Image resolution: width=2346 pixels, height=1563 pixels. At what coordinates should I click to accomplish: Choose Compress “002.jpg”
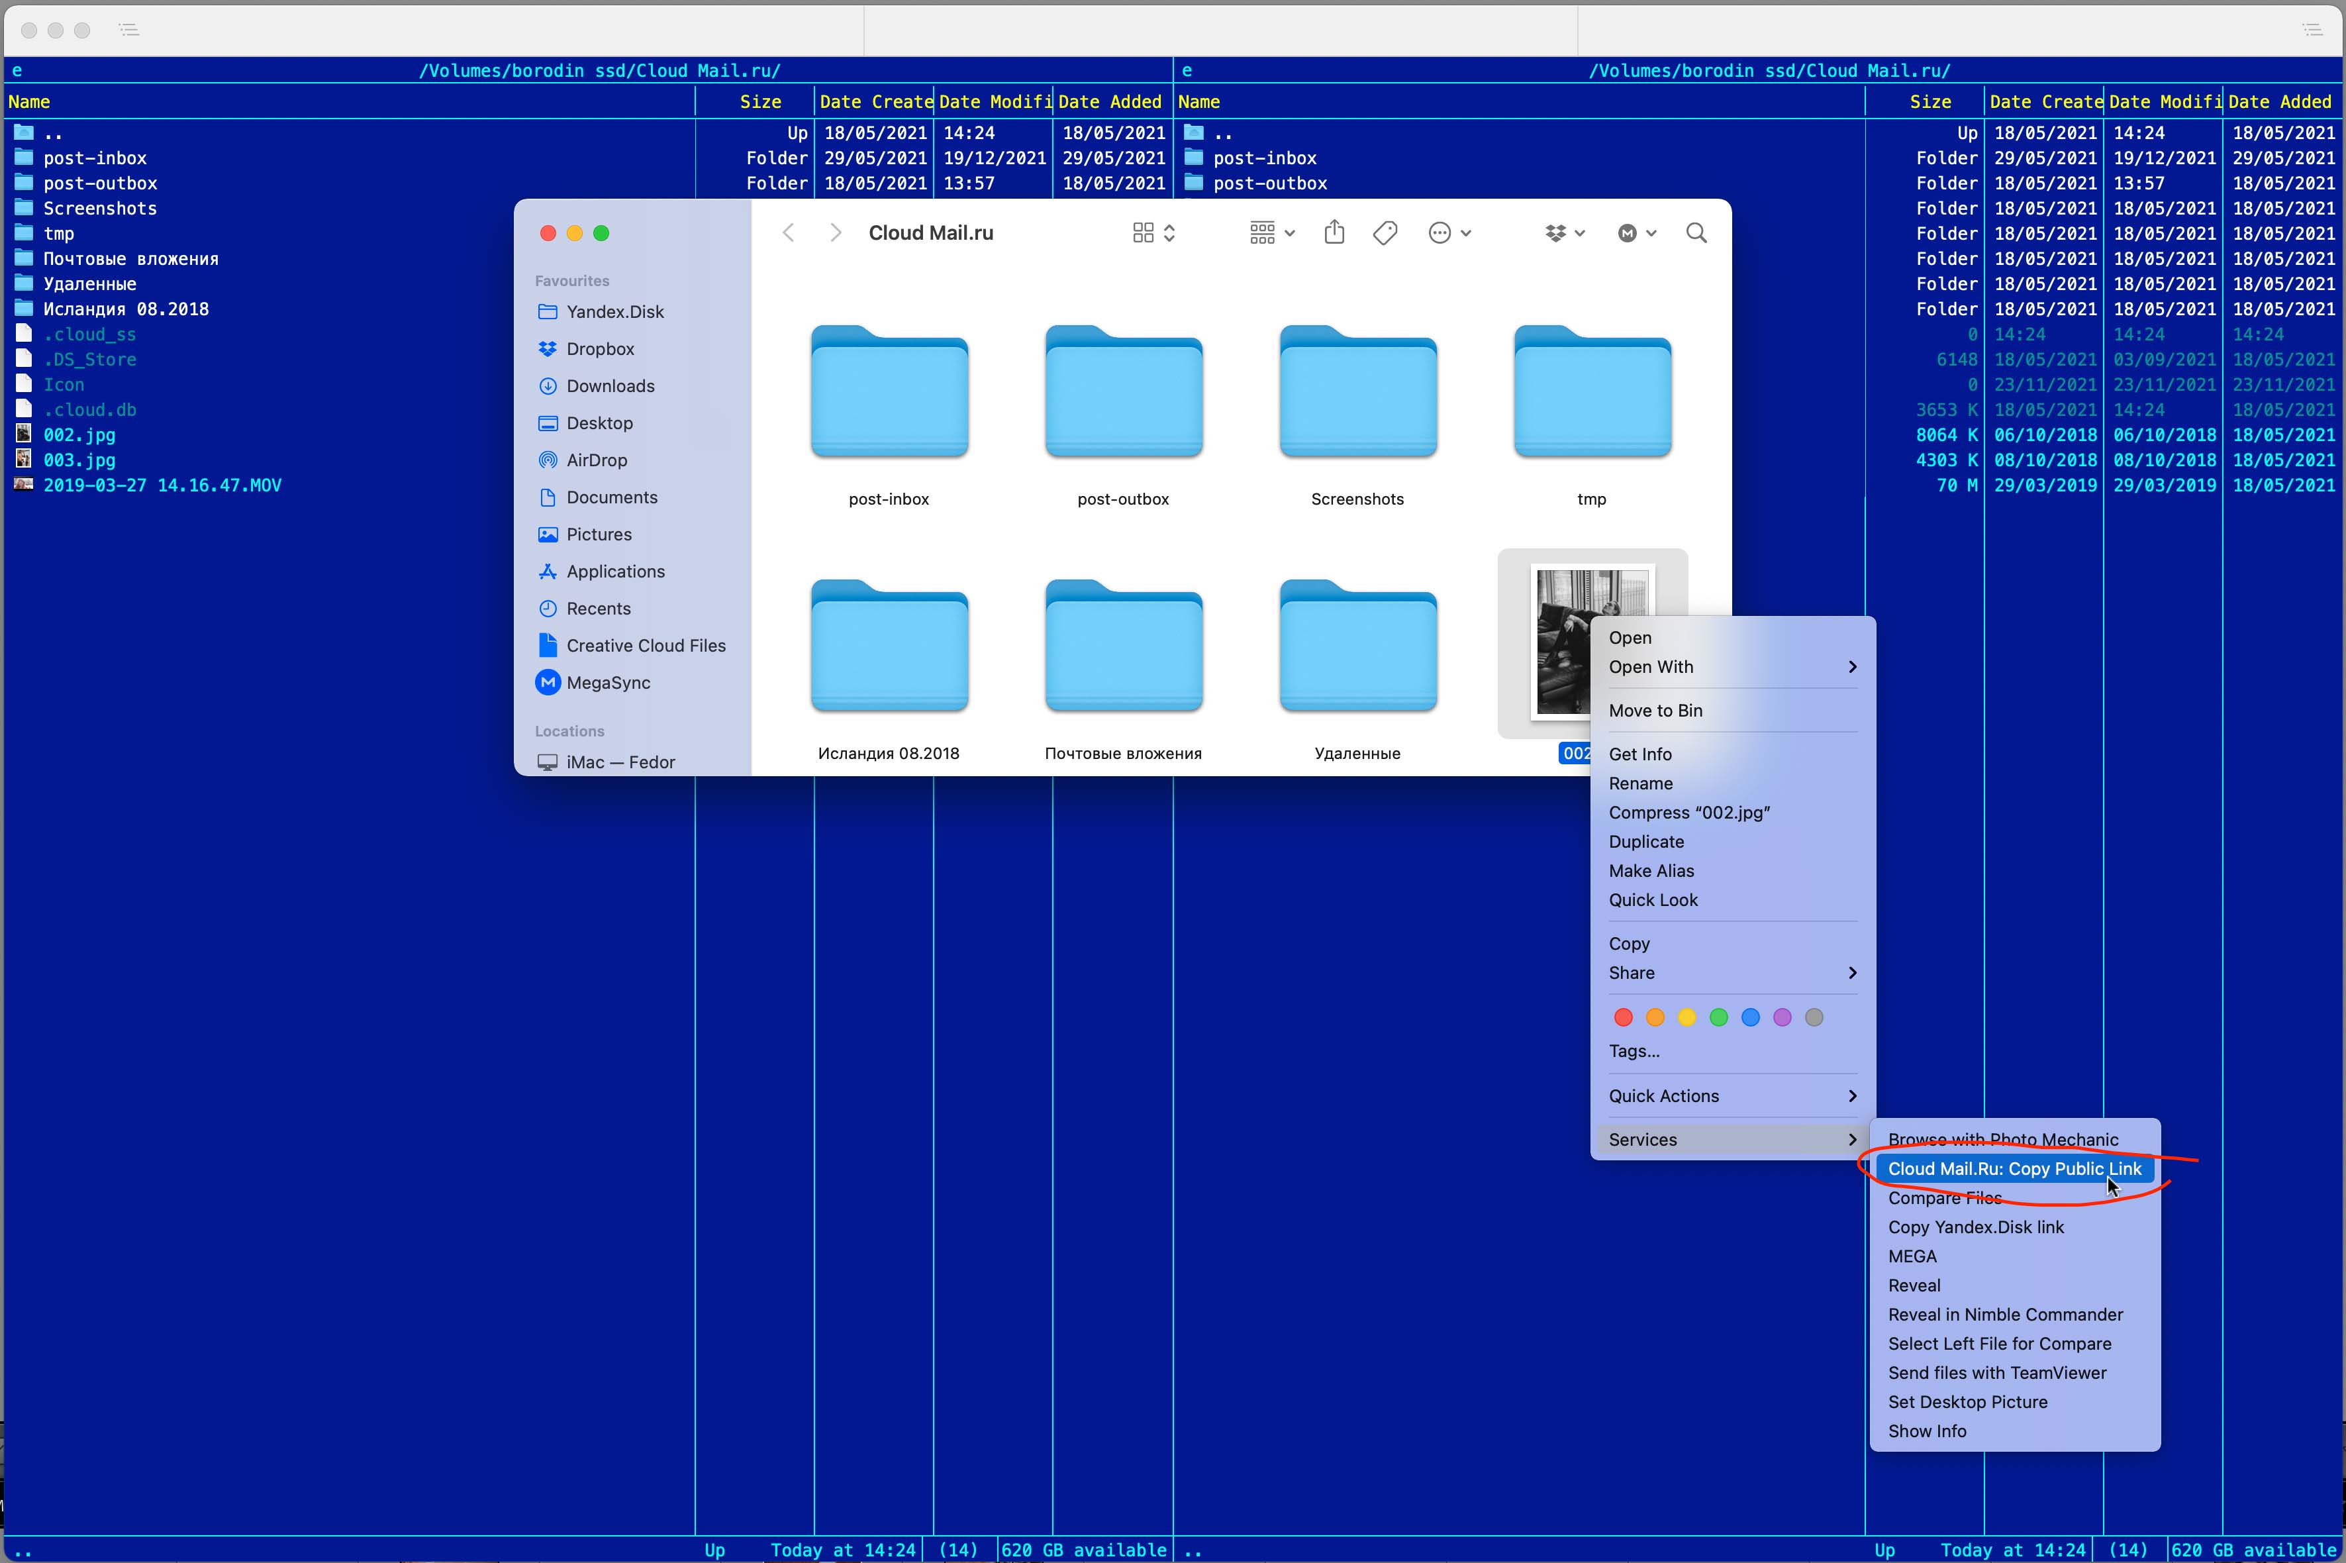[x=1733, y=813]
